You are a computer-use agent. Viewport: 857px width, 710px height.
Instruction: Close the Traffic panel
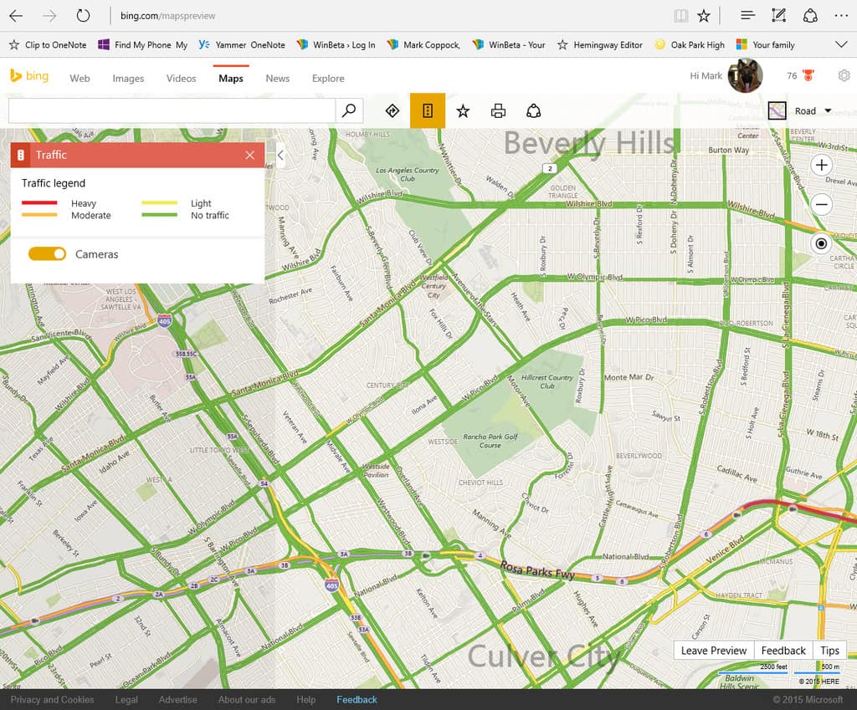pyautogui.click(x=249, y=155)
